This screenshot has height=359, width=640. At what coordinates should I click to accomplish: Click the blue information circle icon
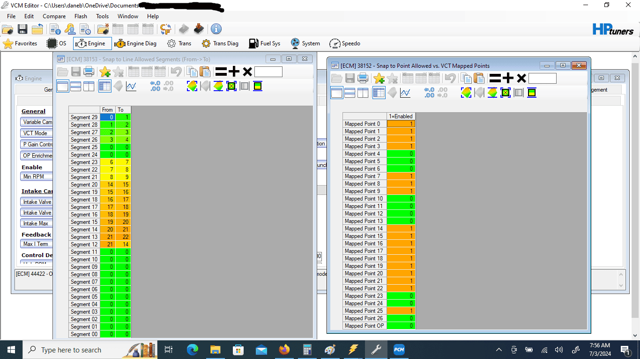[216, 29]
